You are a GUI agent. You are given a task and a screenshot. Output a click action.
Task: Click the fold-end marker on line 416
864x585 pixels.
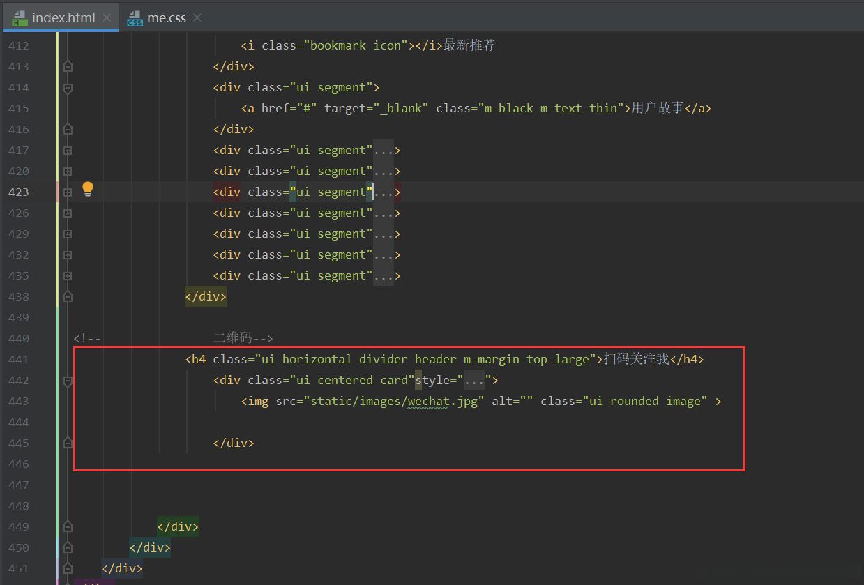coord(68,129)
